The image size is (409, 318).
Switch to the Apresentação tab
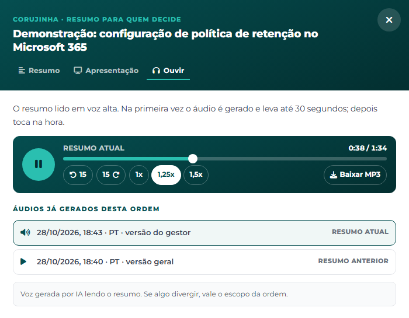click(x=106, y=71)
